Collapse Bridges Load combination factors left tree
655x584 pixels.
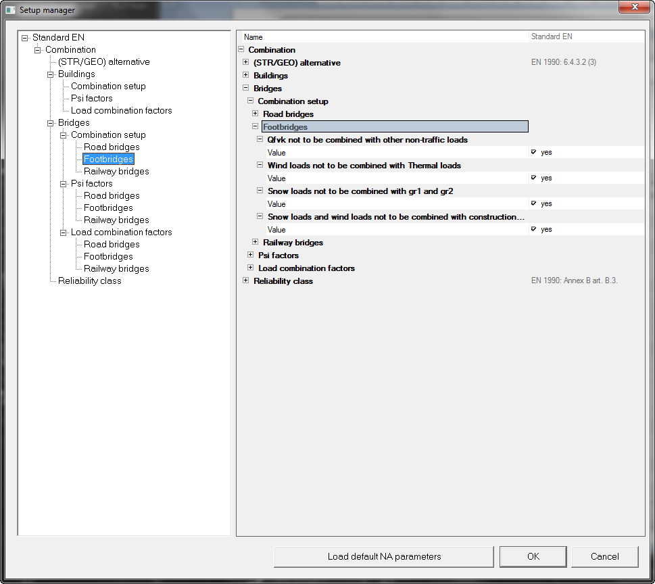click(x=64, y=233)
